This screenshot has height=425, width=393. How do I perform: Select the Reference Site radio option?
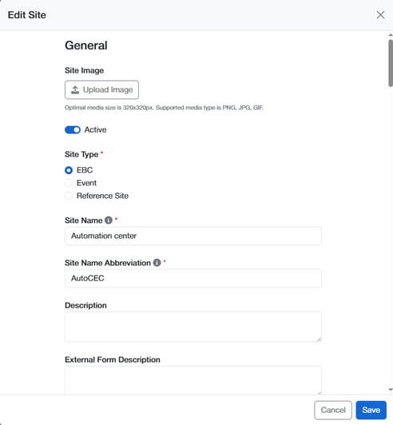point(69,196)
